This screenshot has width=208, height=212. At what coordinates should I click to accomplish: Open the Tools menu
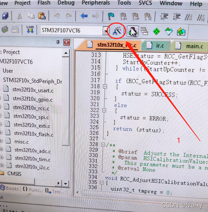tap(124, 3)
